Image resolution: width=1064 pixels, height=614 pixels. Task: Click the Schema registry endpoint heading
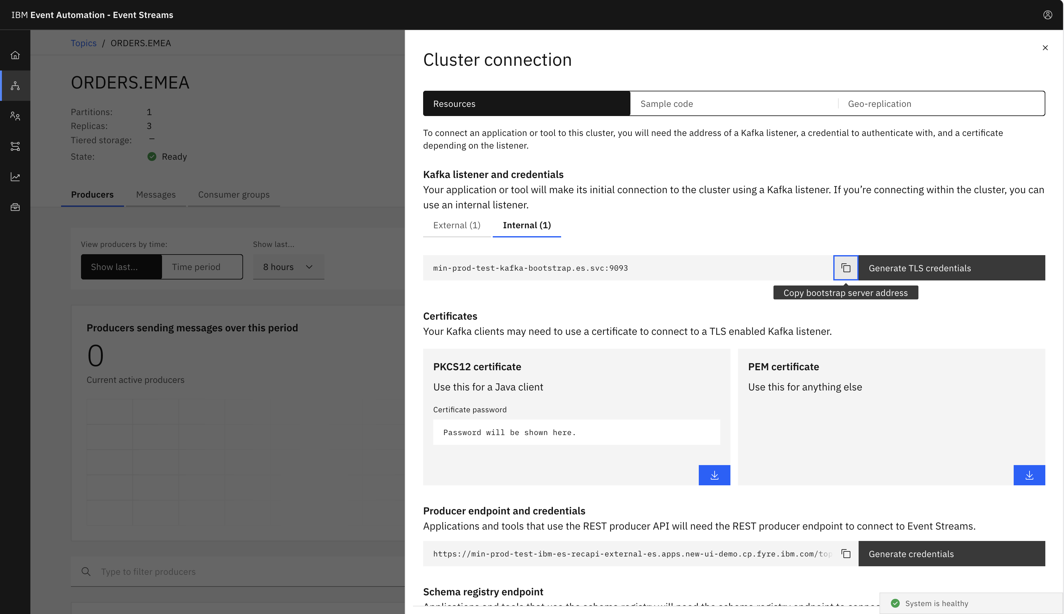(483, 592)
